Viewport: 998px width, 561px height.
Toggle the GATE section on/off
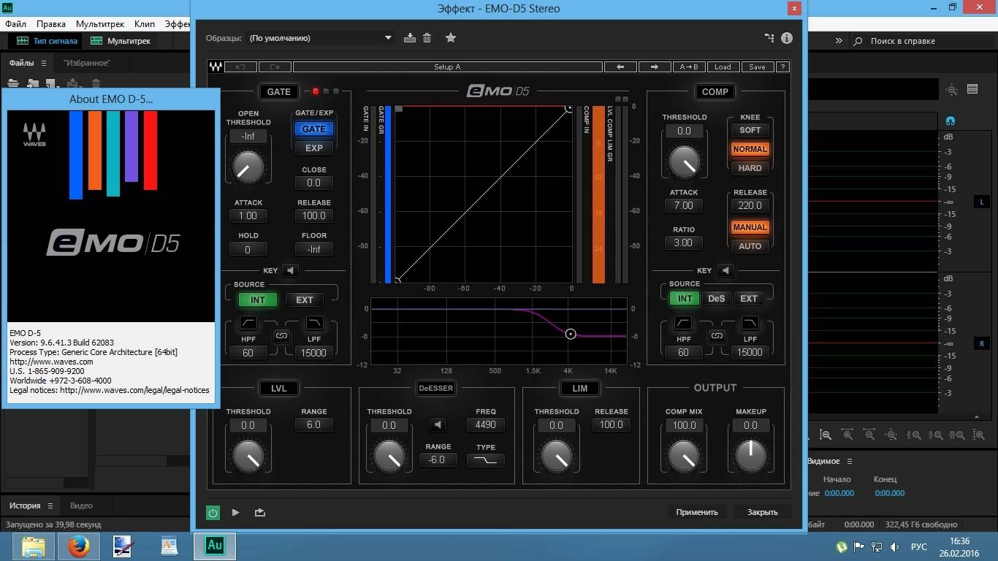278,91
